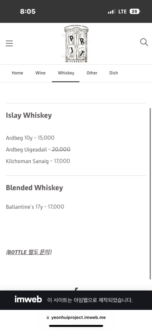
Task: Tap the battery level icon
Action: [135, 11]
